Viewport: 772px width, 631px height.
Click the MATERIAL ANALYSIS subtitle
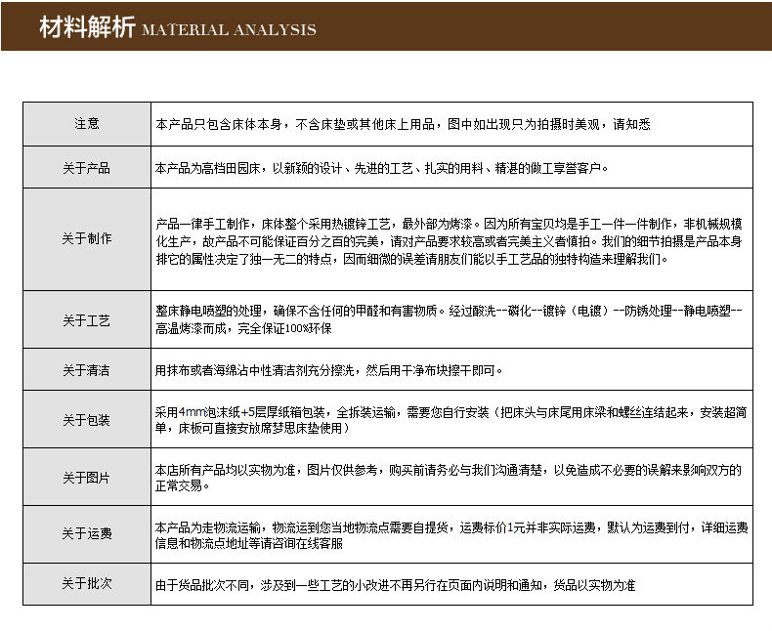[x=229, y=29]
